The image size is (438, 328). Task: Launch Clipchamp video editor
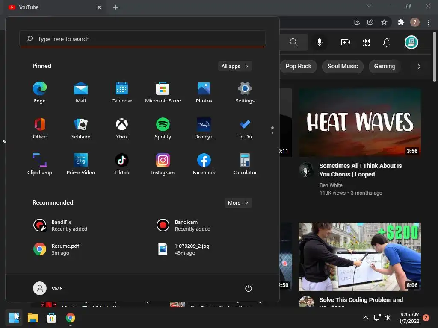pos(40,164)
